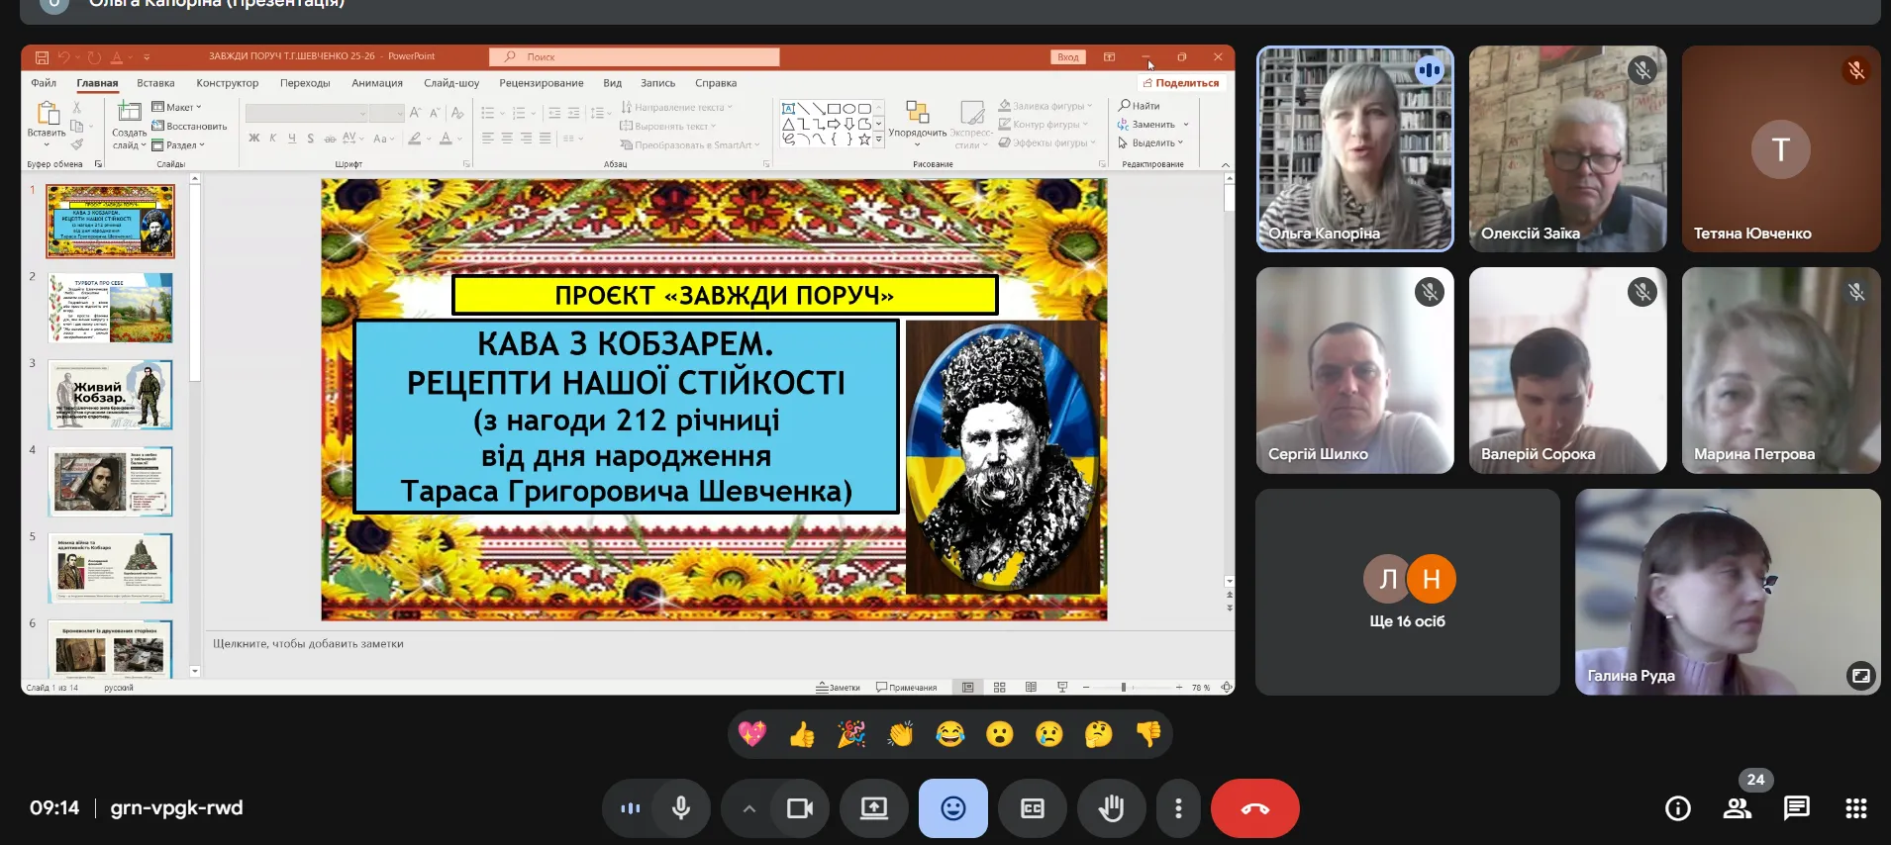1891x845 pixels.
Task: Switch to the 'Анимация' ribbon tab
Action: (377, 83)
